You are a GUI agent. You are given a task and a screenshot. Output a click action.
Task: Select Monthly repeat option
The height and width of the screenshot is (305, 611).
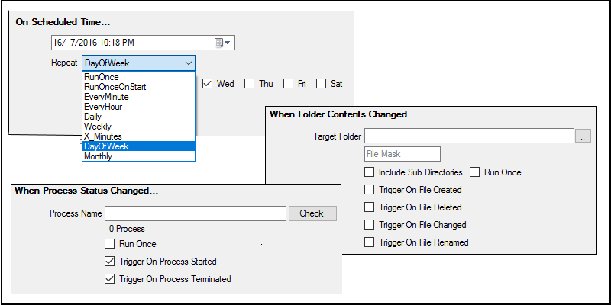click(138, 156)
